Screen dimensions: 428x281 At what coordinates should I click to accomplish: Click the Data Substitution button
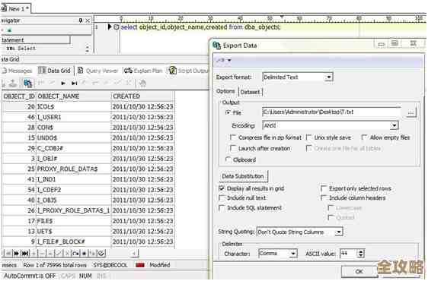(x=243, y=176)
